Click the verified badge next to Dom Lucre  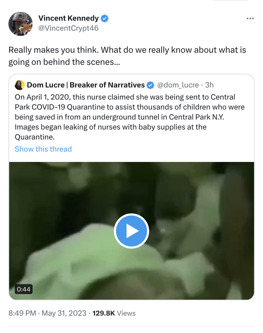pyautogui.click(x=150, y=85)
